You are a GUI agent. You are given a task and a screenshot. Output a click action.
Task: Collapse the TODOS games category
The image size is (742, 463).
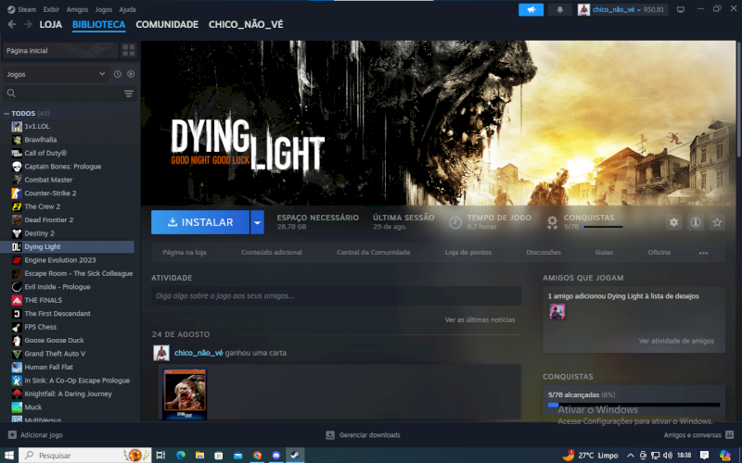[x=6, y=114]
